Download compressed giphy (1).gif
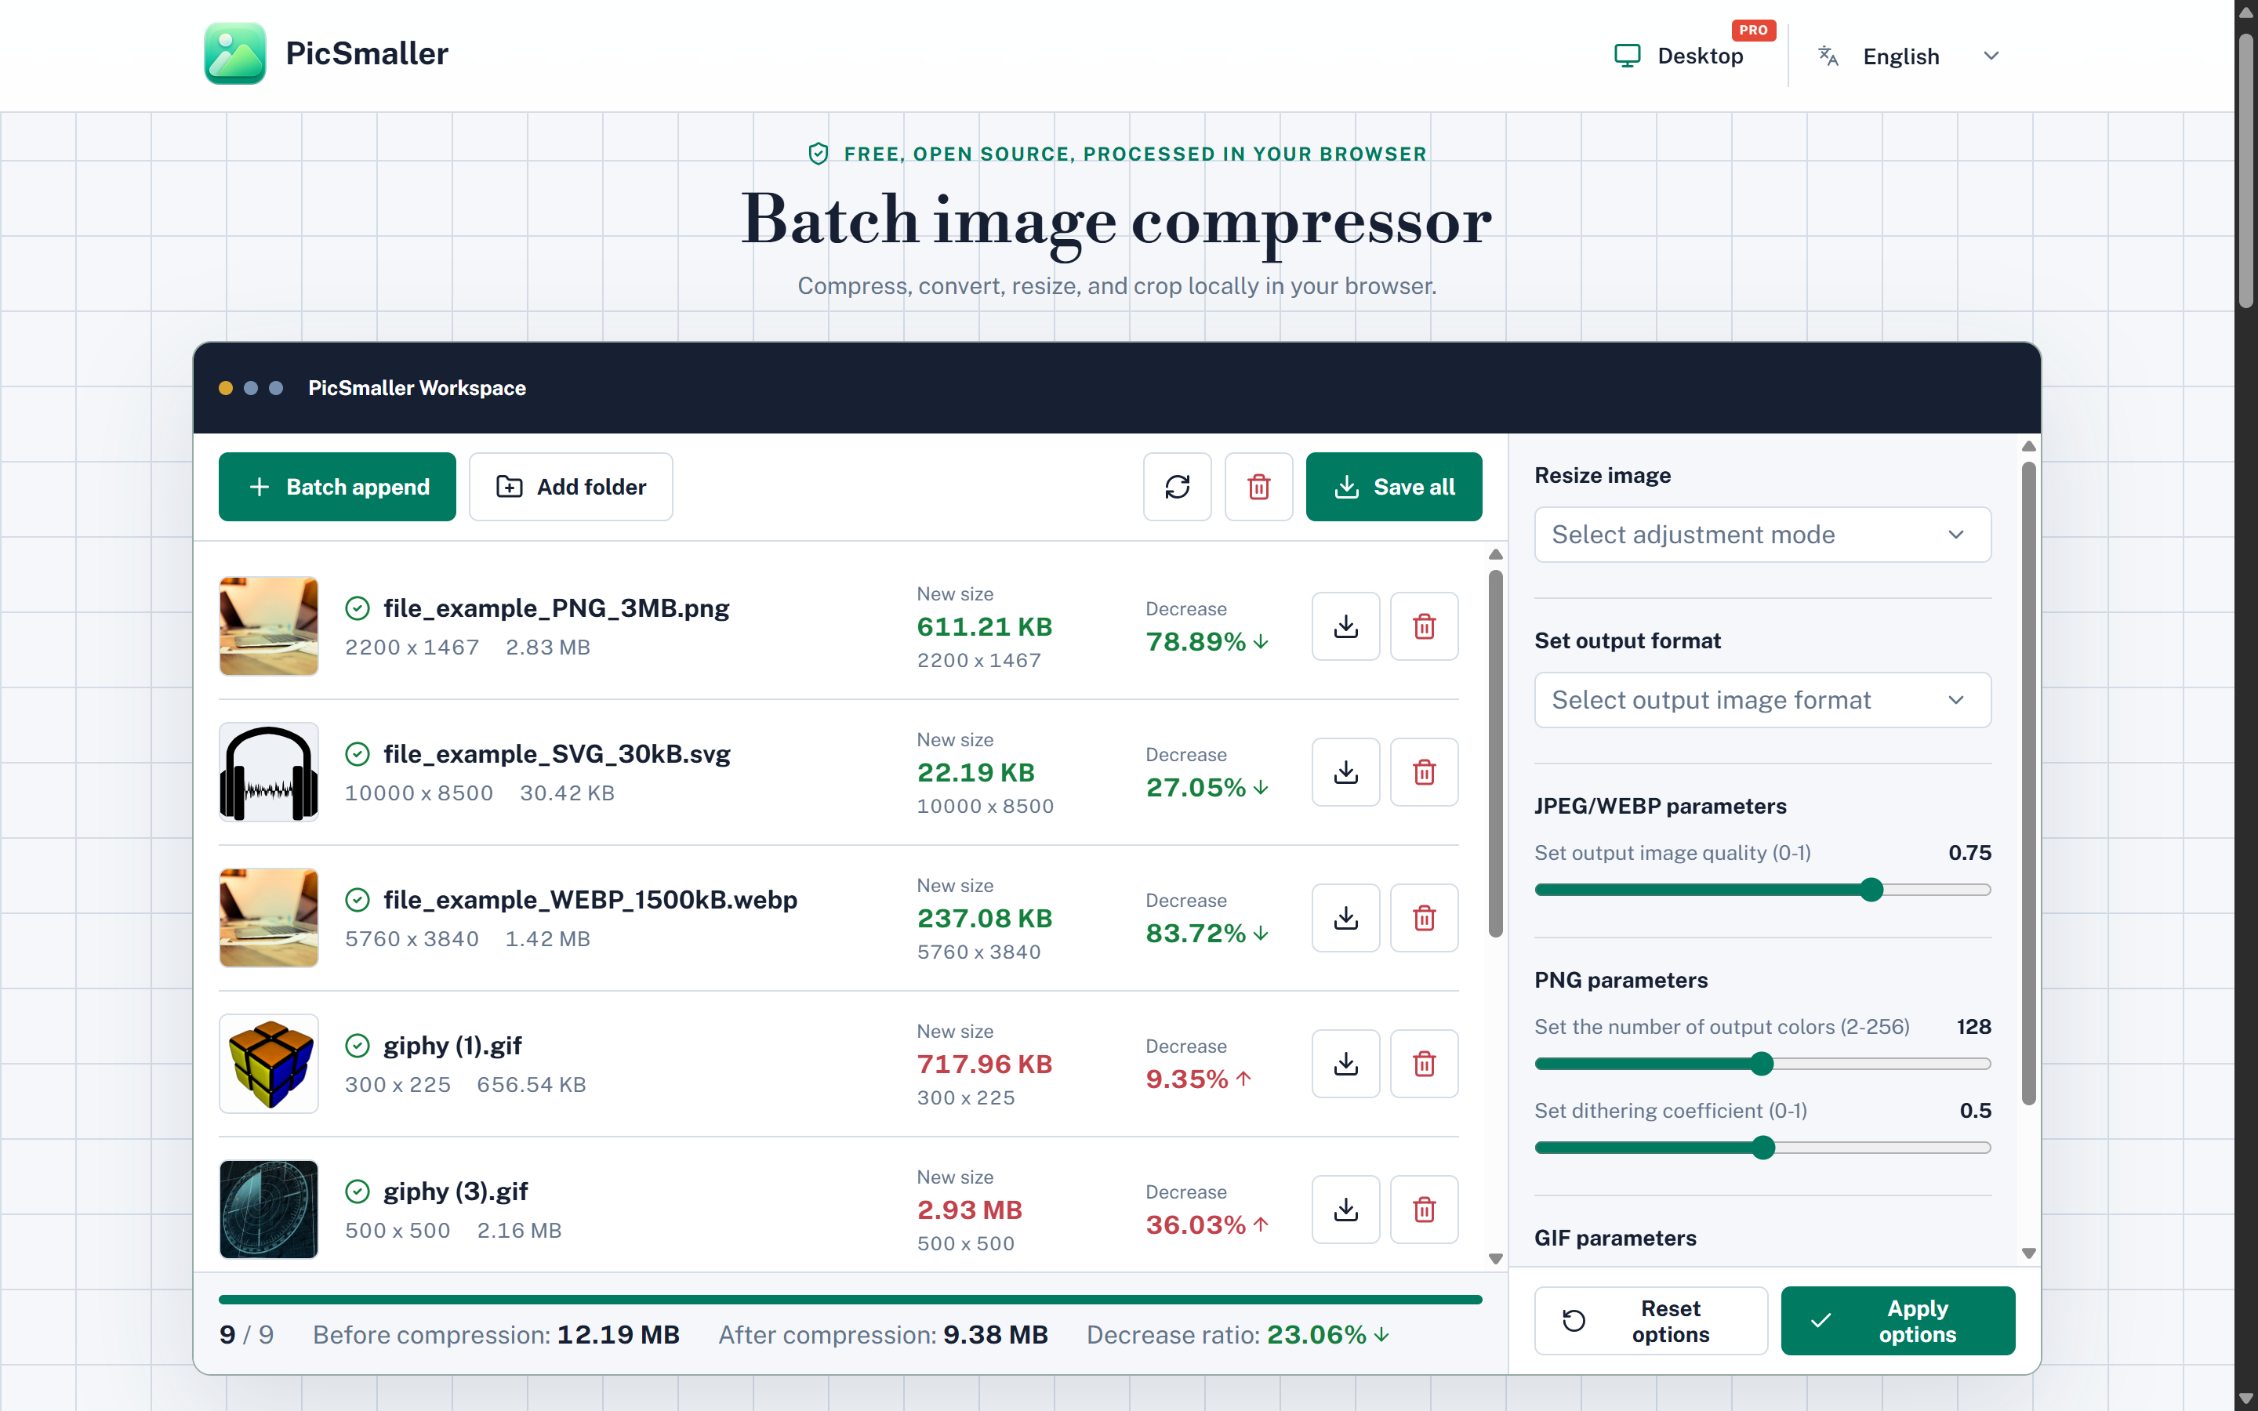The width and height of the screenshot is (2258, 1411). pos(1345,1063)
